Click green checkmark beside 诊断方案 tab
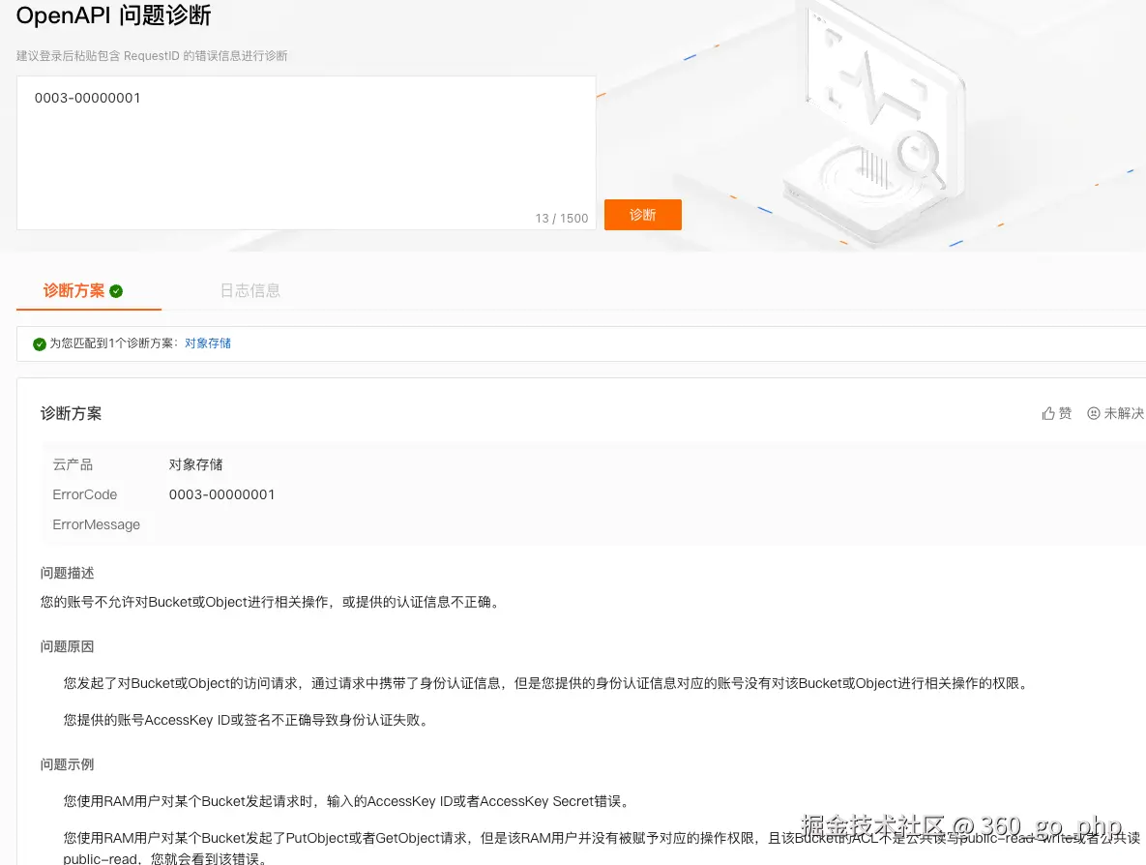This screenshot has width=1146, height=865. (116, 291)
